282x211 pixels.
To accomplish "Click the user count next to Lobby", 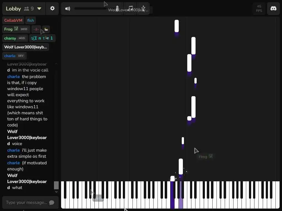I will click(29, 9).
